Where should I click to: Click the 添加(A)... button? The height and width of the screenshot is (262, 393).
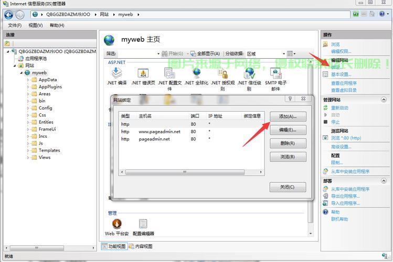click(288, 117)
